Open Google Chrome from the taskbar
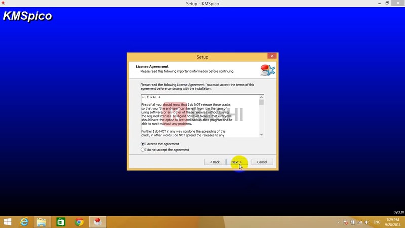Image resolution: width=405 pixels, height=228 pixels. [79, 222]
